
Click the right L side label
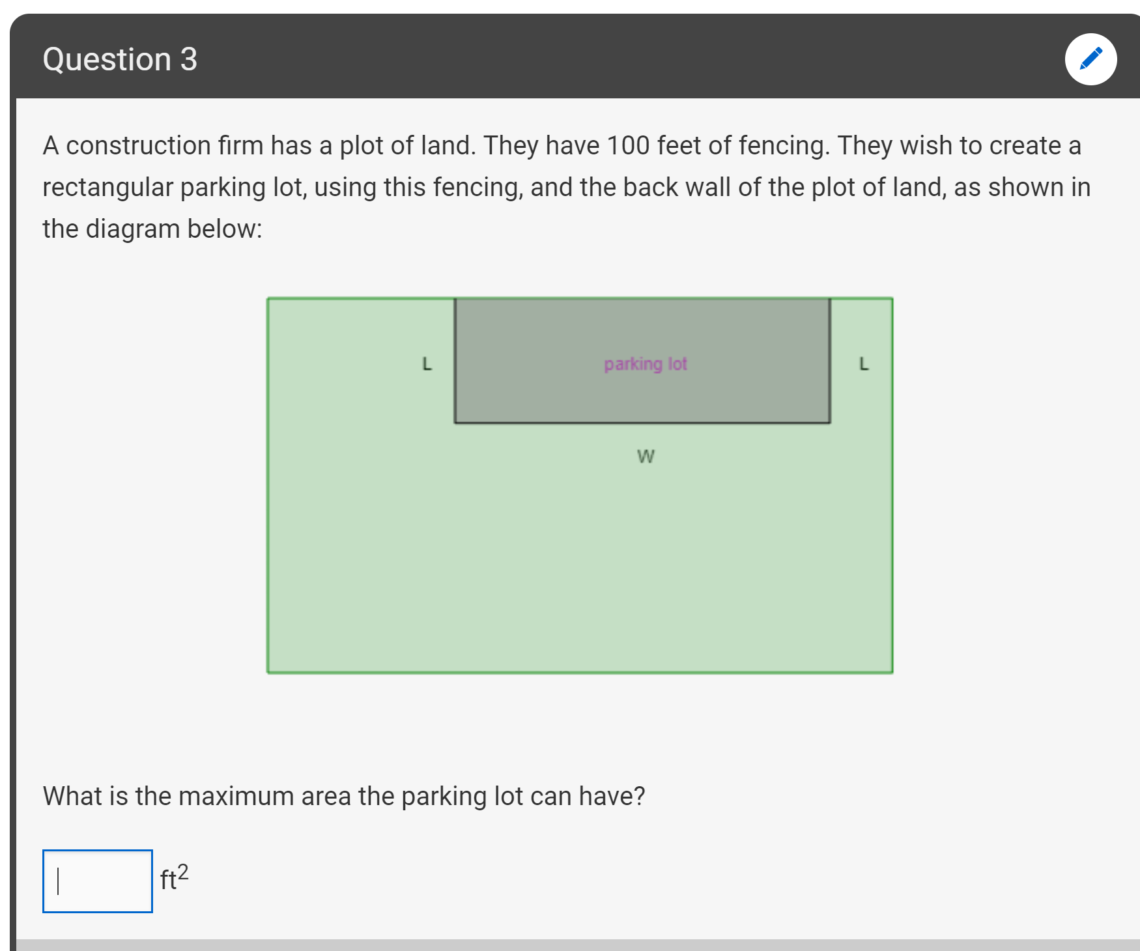click(864, 363)
